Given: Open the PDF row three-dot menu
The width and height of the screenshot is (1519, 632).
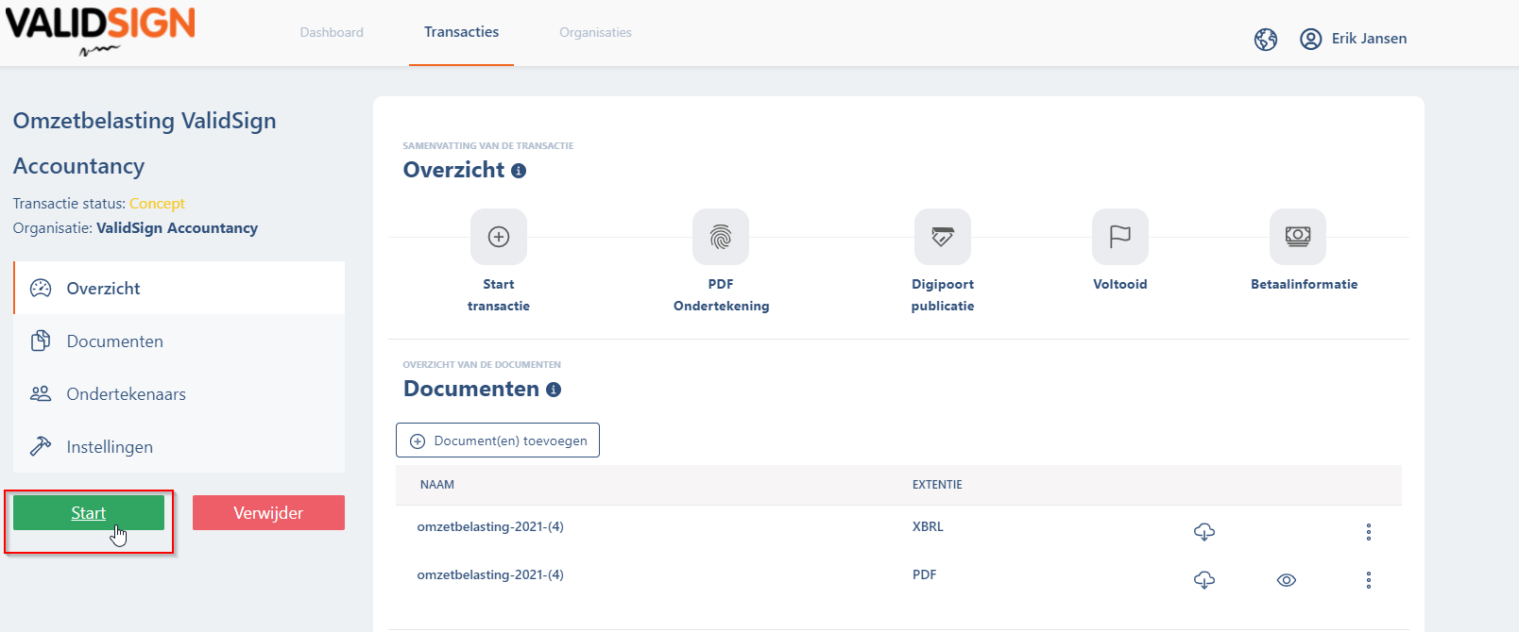Looking at the screenshot, I should coord(1369,580).
